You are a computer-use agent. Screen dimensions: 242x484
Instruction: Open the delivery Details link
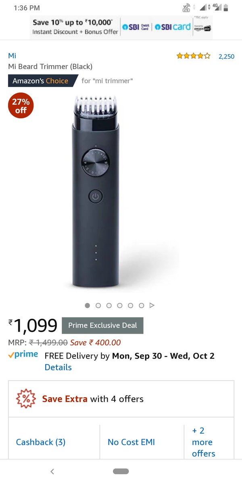[58, 367]
